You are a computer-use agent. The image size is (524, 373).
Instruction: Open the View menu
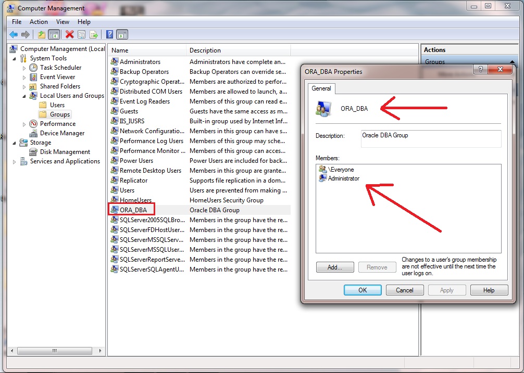[63, 22]
